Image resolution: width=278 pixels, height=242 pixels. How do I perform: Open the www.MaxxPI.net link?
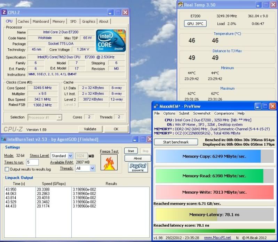pos(217,237)
